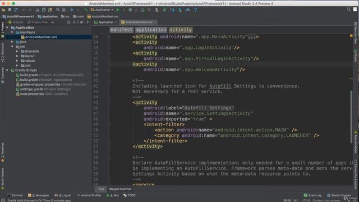Open the Android Profiler tool window
This screenshot has width=359, height=202.
pos(89,195)
